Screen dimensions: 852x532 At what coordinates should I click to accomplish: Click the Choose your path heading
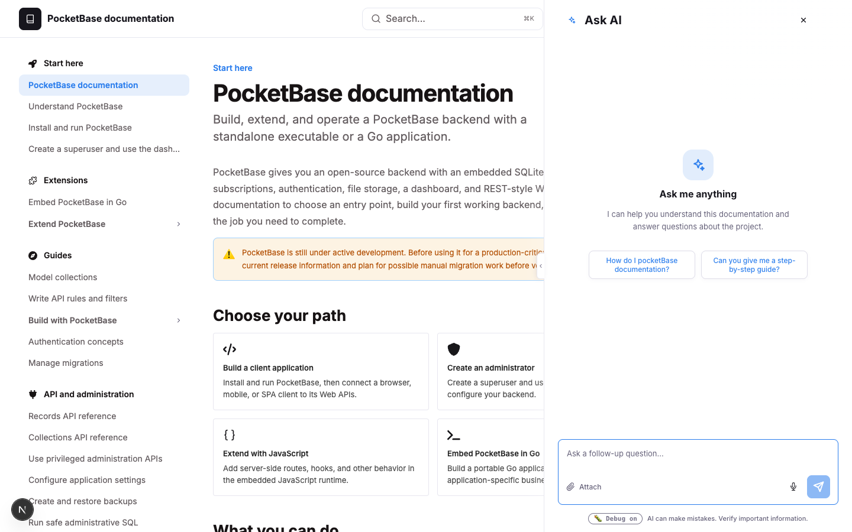[279, 316]
